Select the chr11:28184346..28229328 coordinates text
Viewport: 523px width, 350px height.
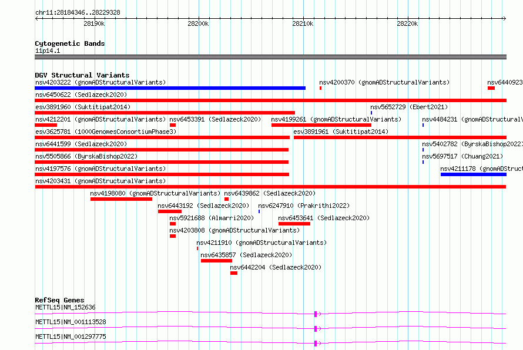tap(78, 12)
